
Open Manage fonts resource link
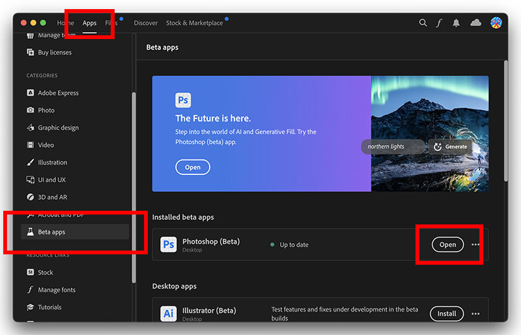(x=57, y=290)
